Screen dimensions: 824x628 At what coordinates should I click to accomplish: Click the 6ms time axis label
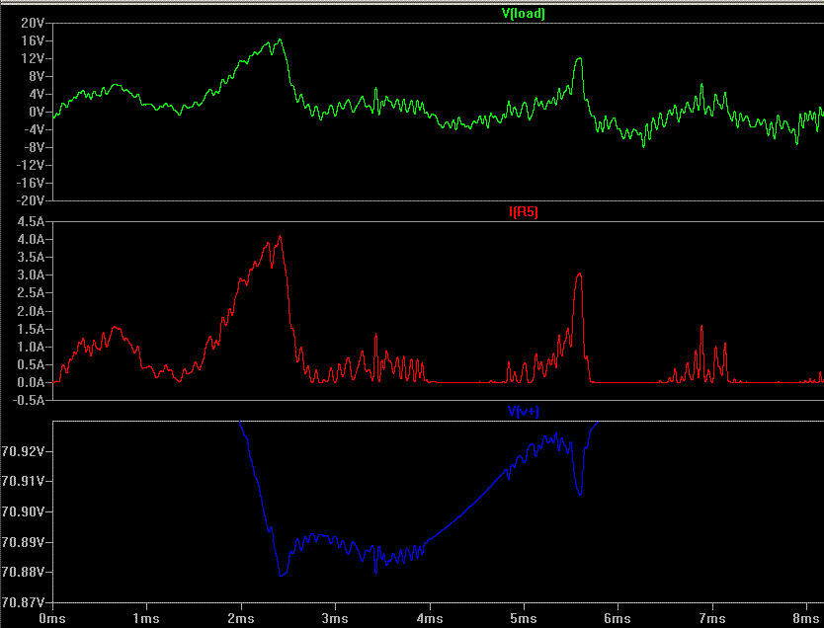point(618,618)
